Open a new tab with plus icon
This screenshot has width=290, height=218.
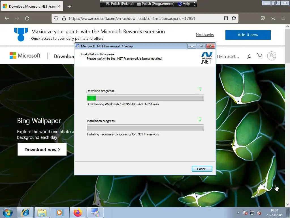[x=69, y=7]
